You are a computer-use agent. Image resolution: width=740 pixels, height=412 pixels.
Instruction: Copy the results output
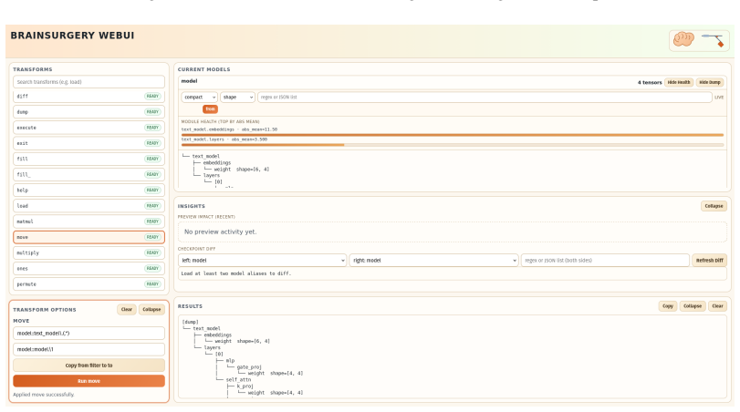[667, 306]
